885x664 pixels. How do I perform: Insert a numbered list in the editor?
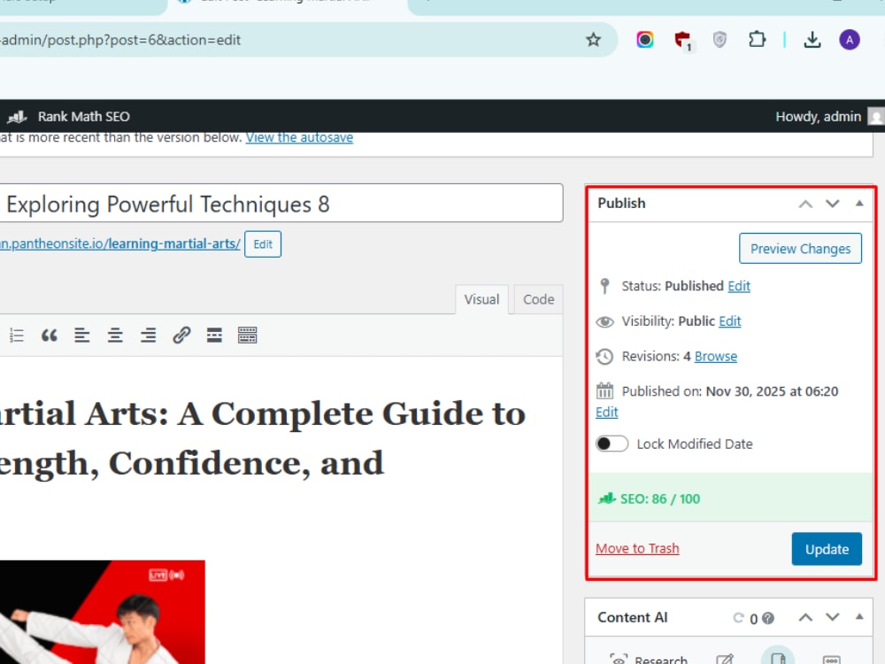[17, 336]
